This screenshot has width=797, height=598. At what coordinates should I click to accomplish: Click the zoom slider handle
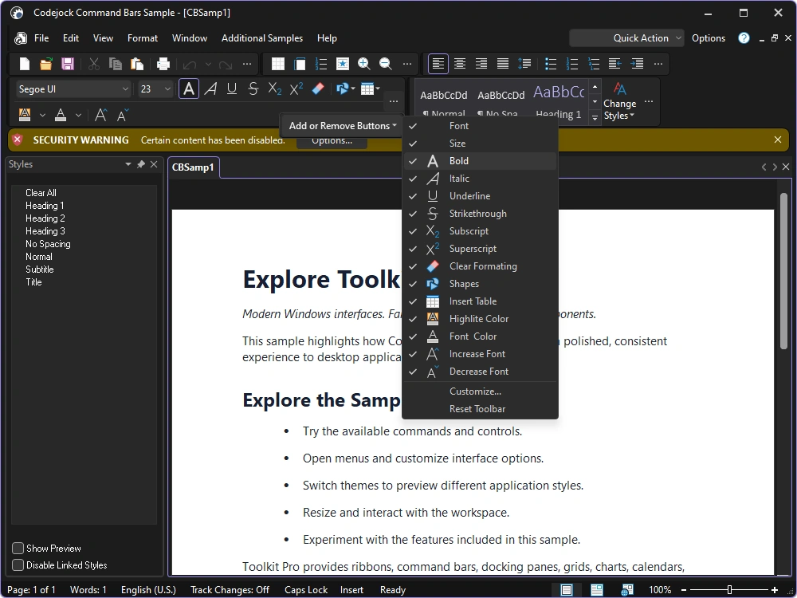coord(729,590)
